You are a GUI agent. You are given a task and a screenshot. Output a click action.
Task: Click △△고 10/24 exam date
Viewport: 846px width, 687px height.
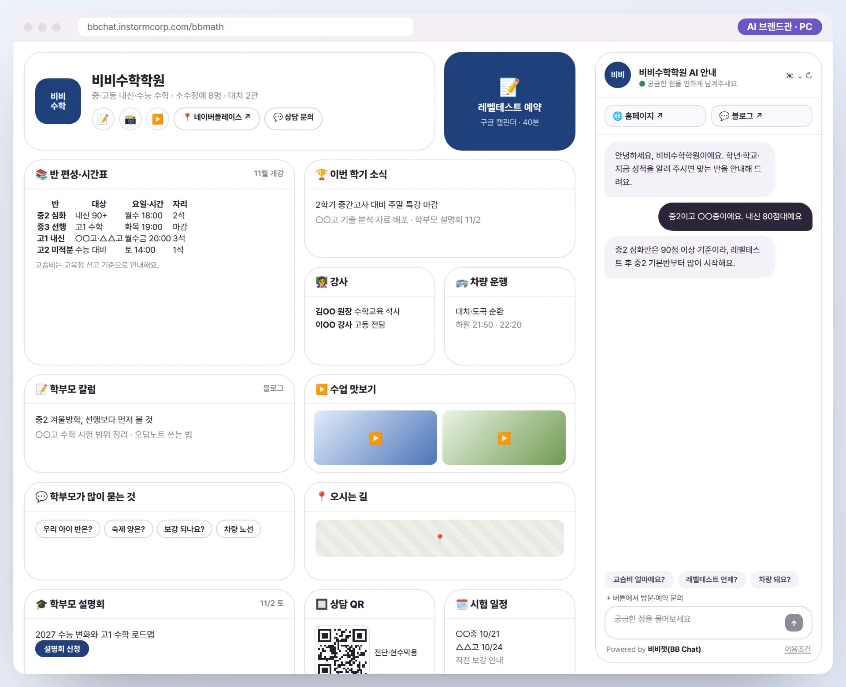click(479, 647)
